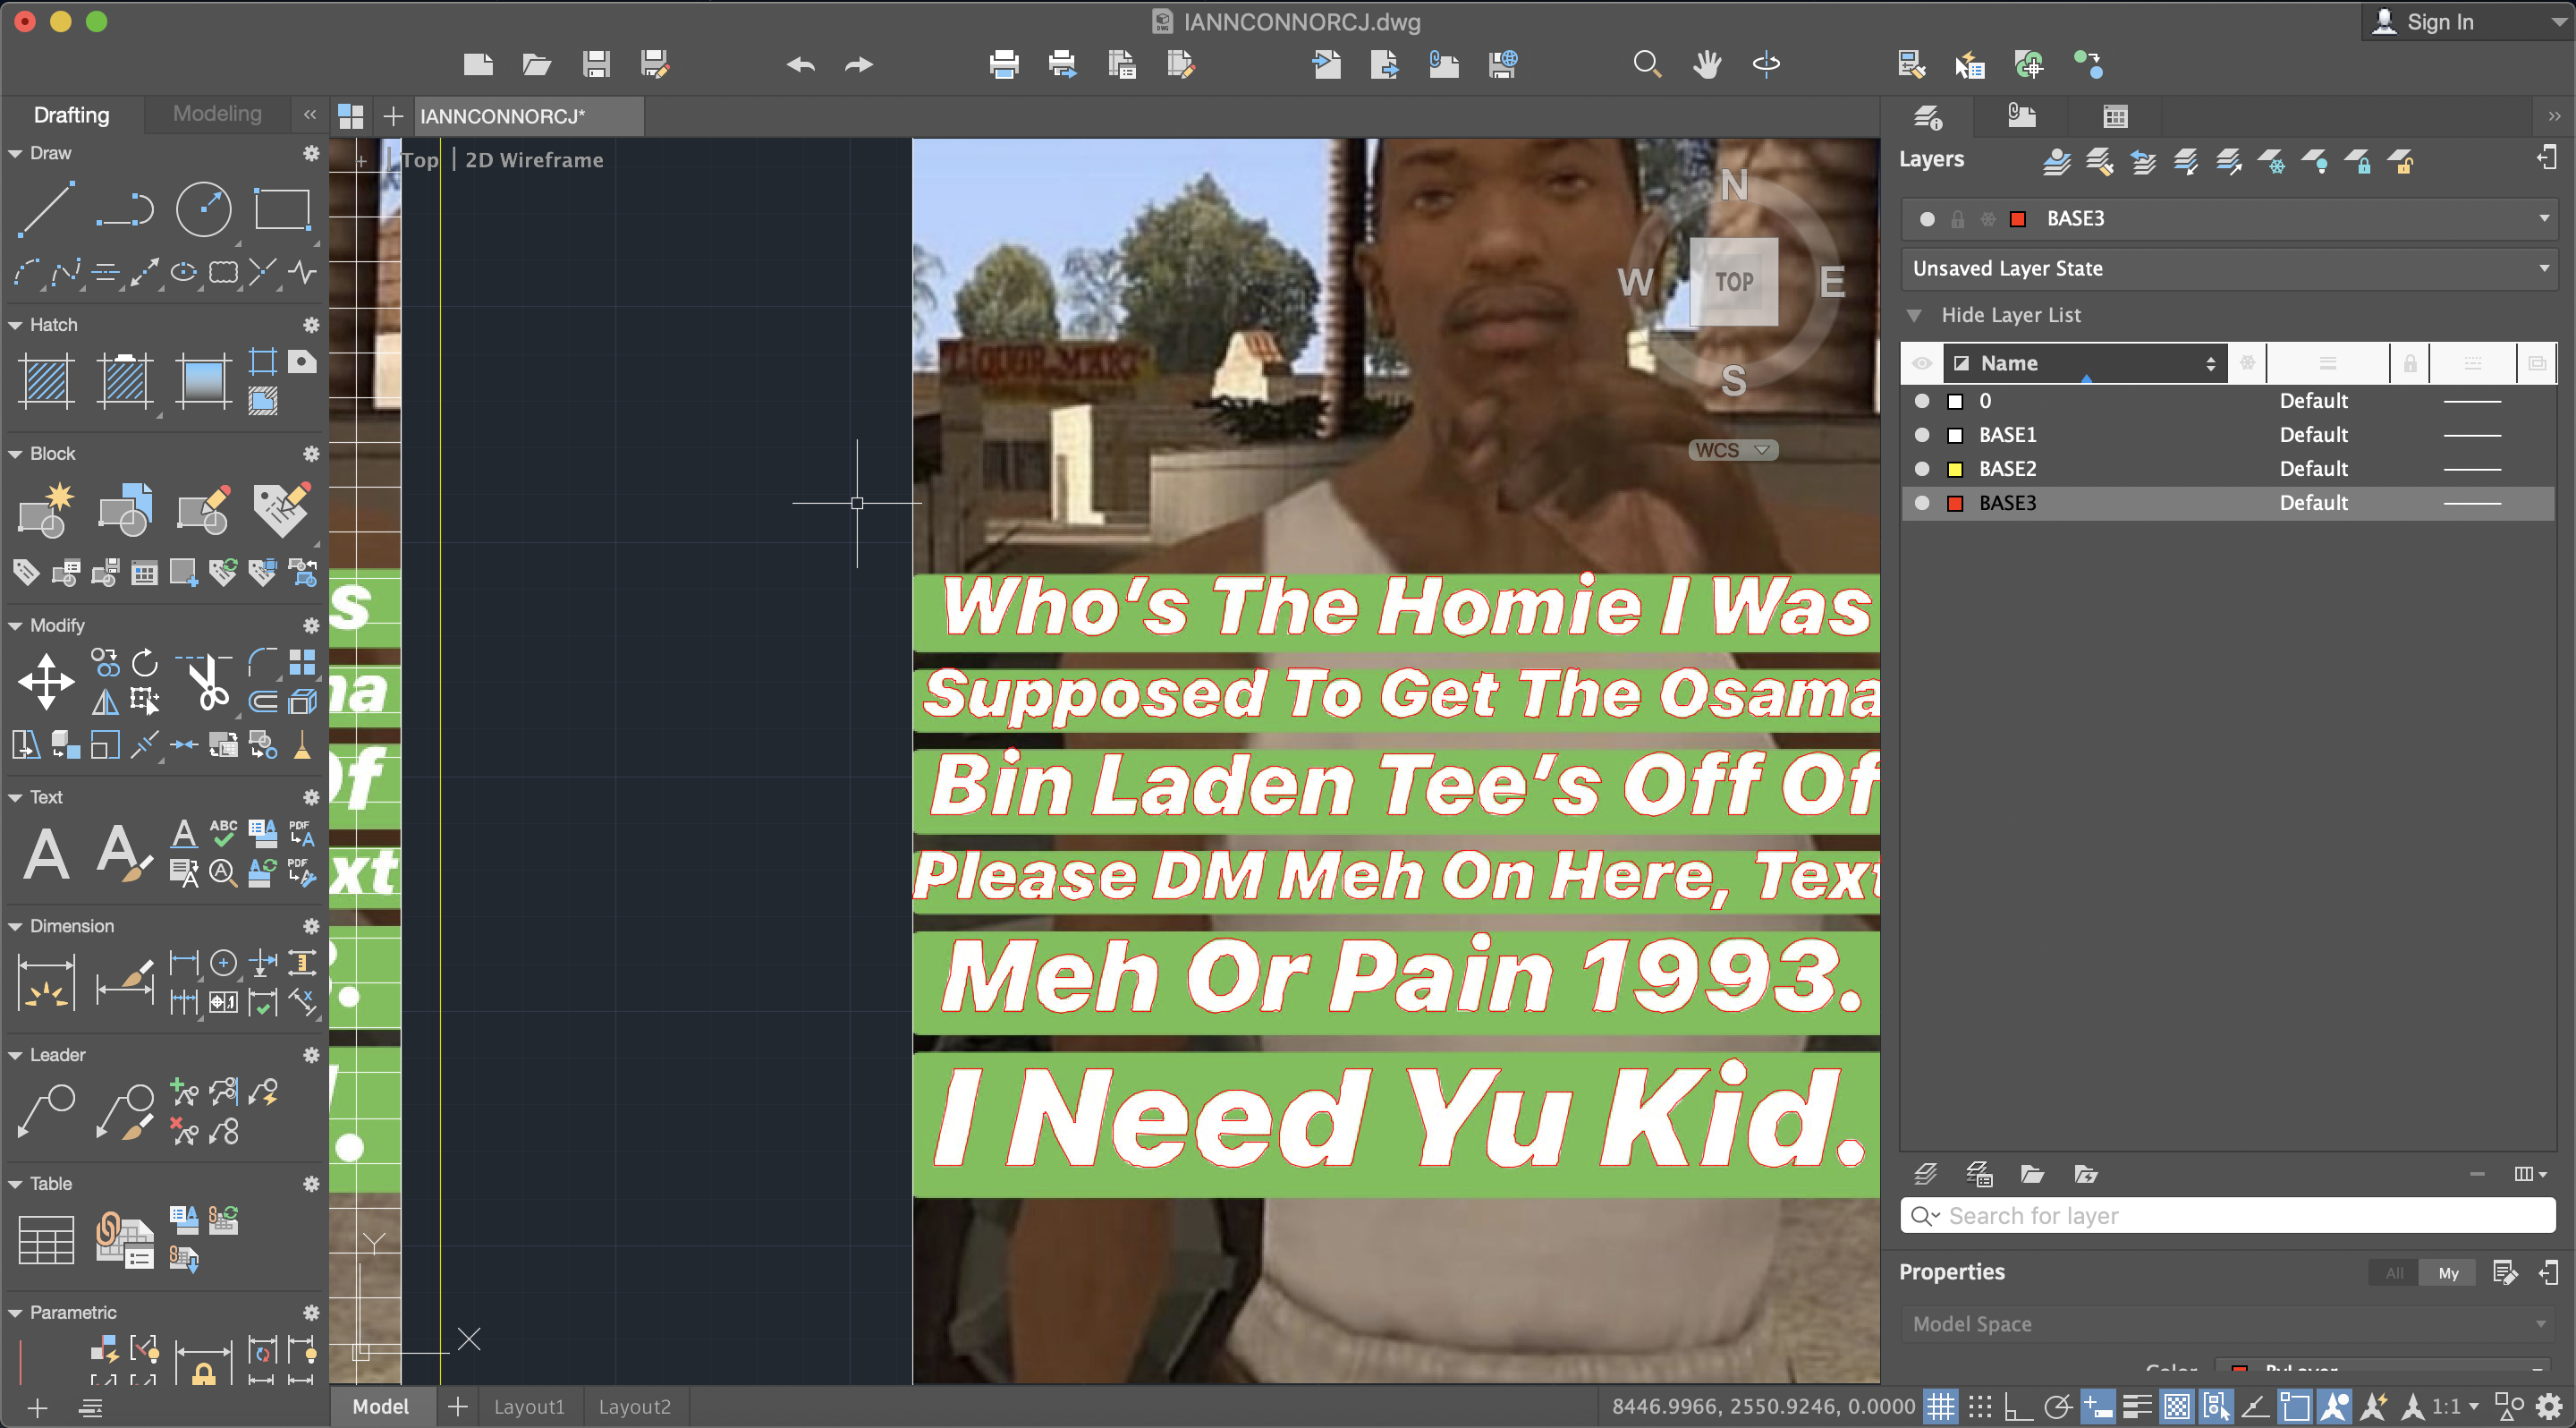Collapse the Dimension panel section

[x=15, y=926]
